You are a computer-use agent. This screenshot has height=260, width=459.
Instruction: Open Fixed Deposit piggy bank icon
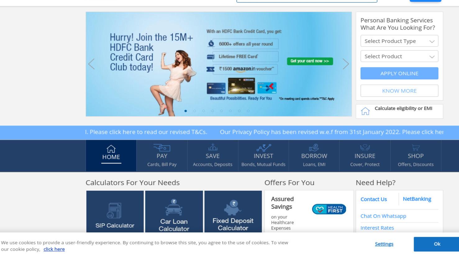[233, 208]
